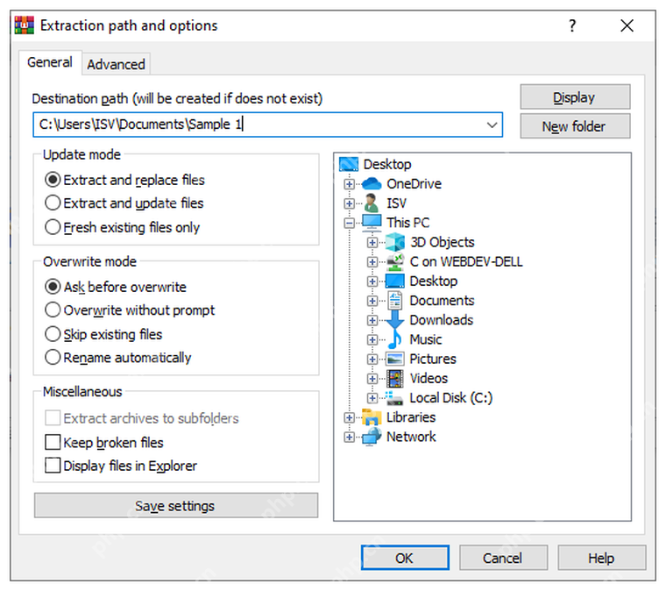Image resolution: width=666 pixels, height=591 pixels.
Task: Select Extract and replace files option
Action: point(124,180)
